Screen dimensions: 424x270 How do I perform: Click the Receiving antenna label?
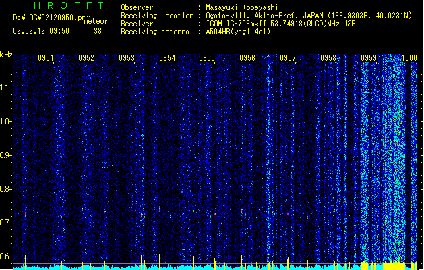(155, 32)
